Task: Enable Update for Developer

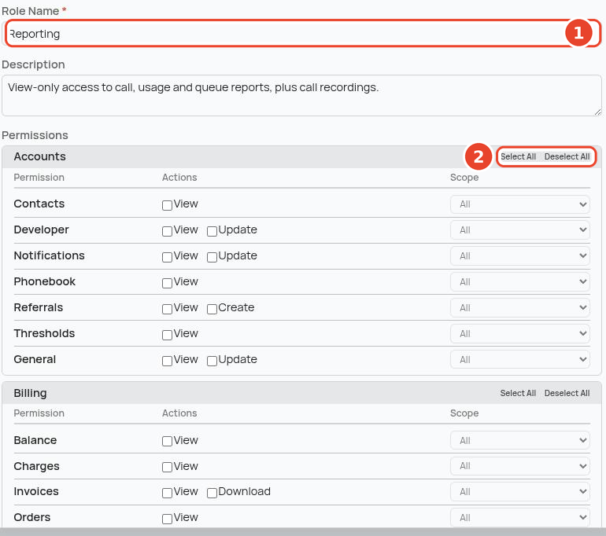Action: [212, 231]
